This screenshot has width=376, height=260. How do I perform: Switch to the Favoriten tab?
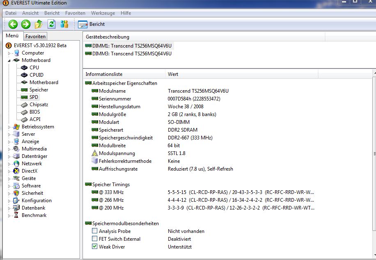pos(35,36)
